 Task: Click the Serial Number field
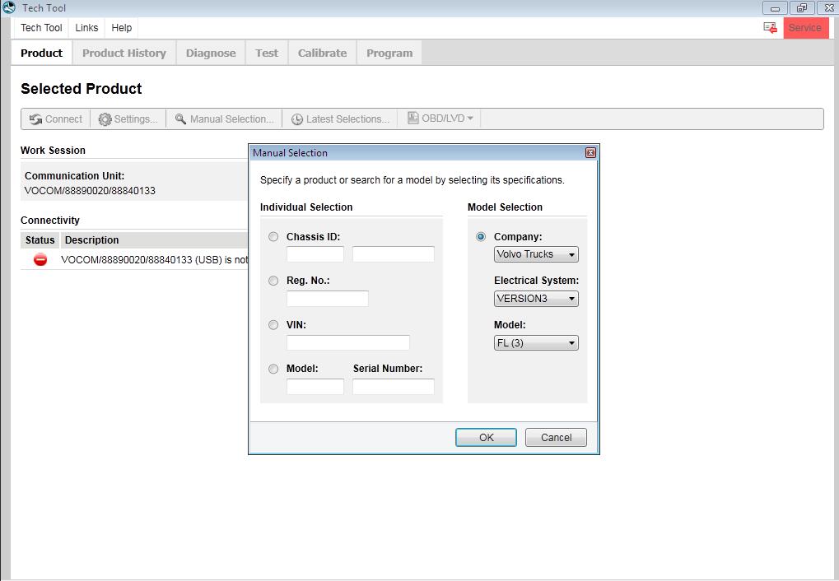pyautogui.click(x=394, y=387)
